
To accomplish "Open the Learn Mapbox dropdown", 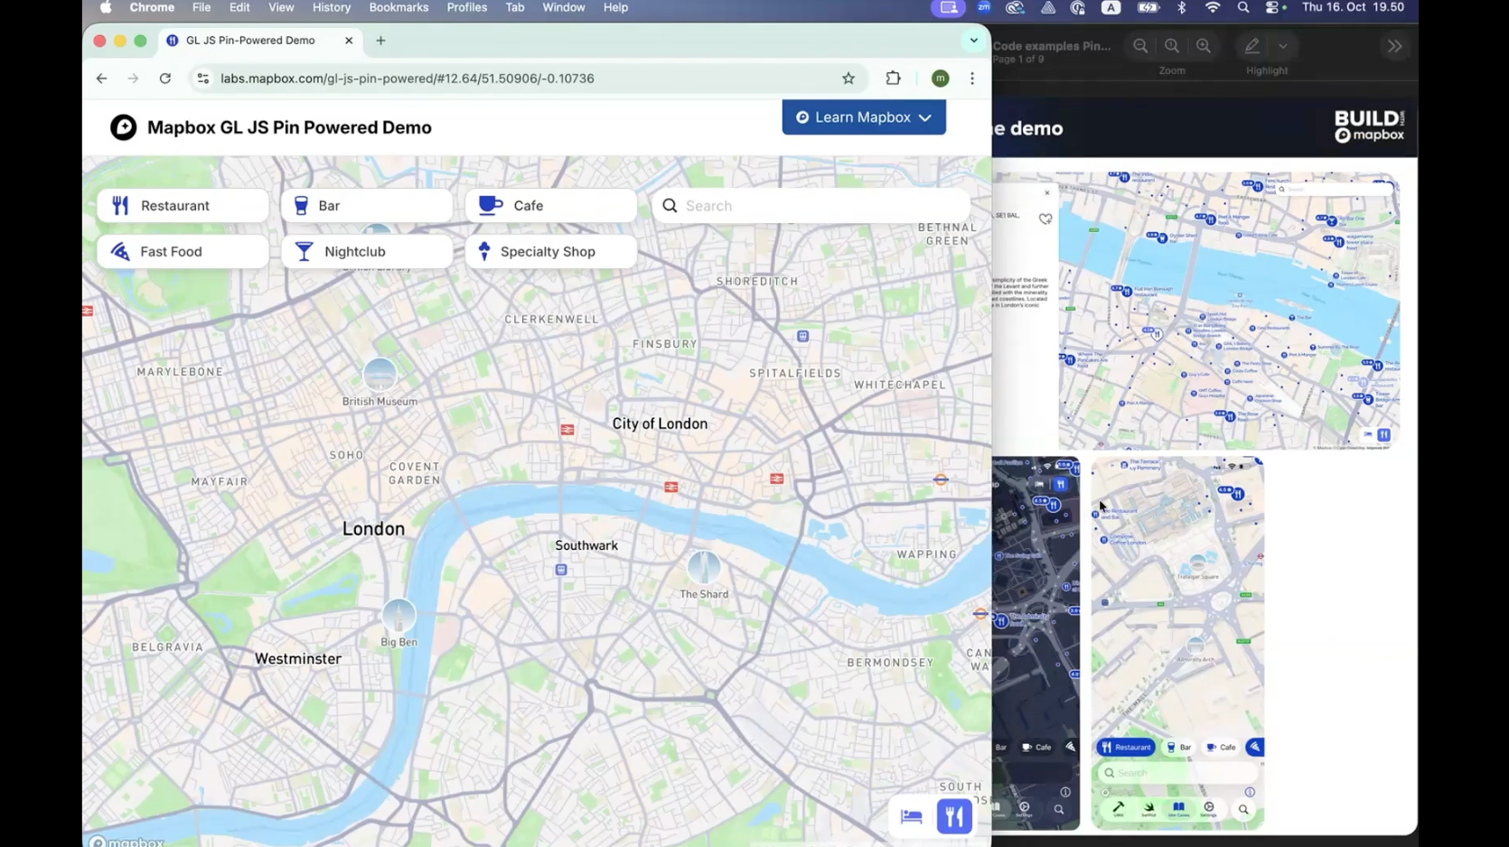I will [x=864, y=117].
